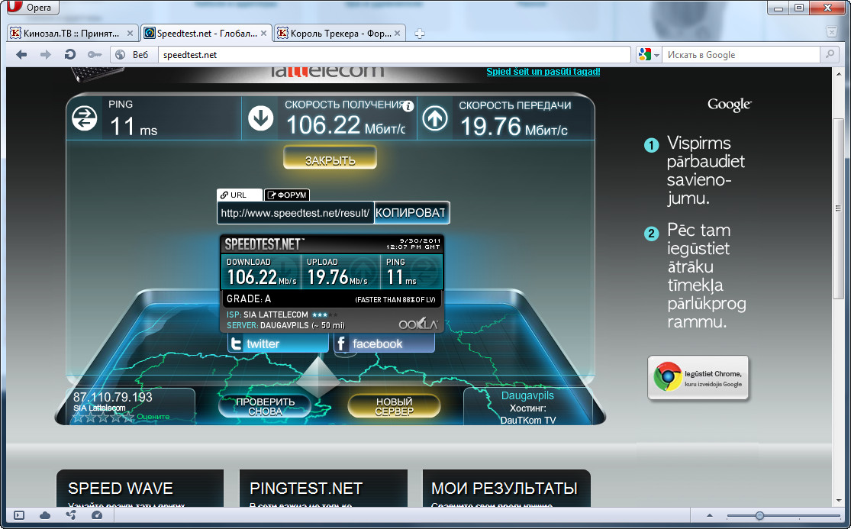The image size is (851, 529).
Task: Click the Opera Link cloud icon
Action: (45, 515)
